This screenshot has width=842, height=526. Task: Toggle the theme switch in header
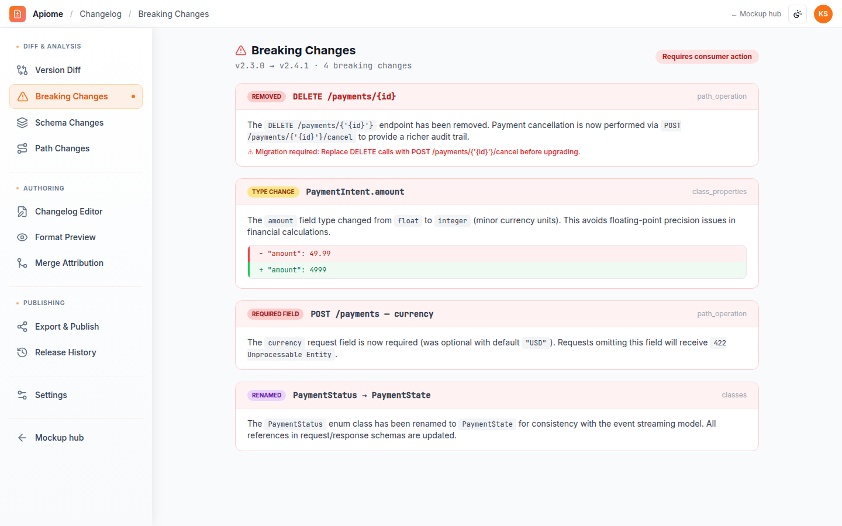click(798, 14)
